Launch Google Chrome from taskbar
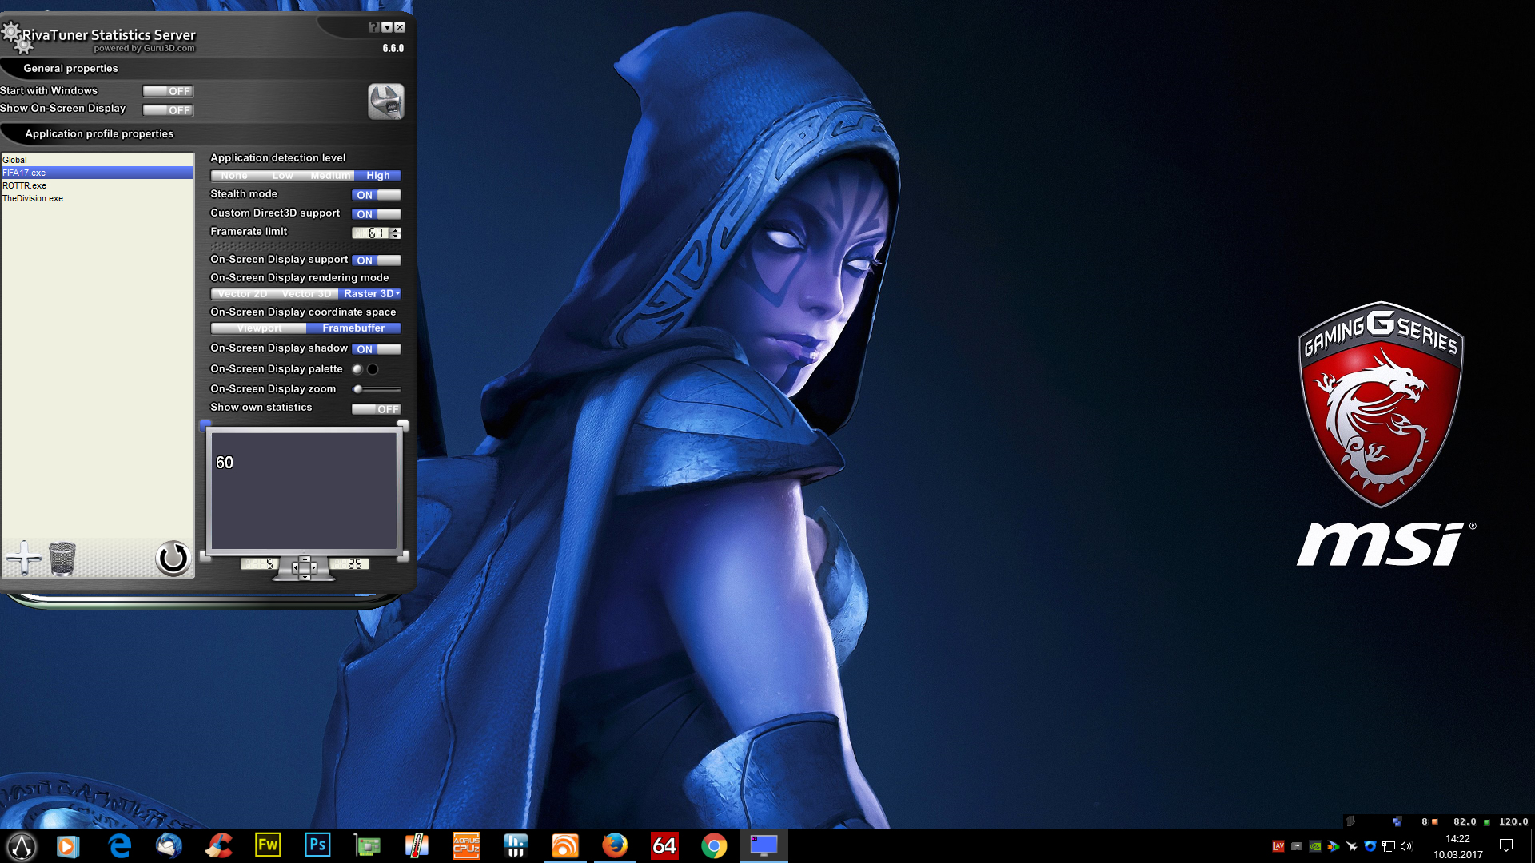 click(x=714, y=845)
